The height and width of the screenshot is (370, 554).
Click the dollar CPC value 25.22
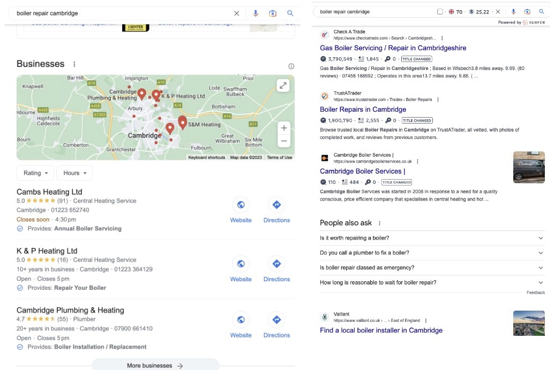pyautogui.click(x=479, y=12)
